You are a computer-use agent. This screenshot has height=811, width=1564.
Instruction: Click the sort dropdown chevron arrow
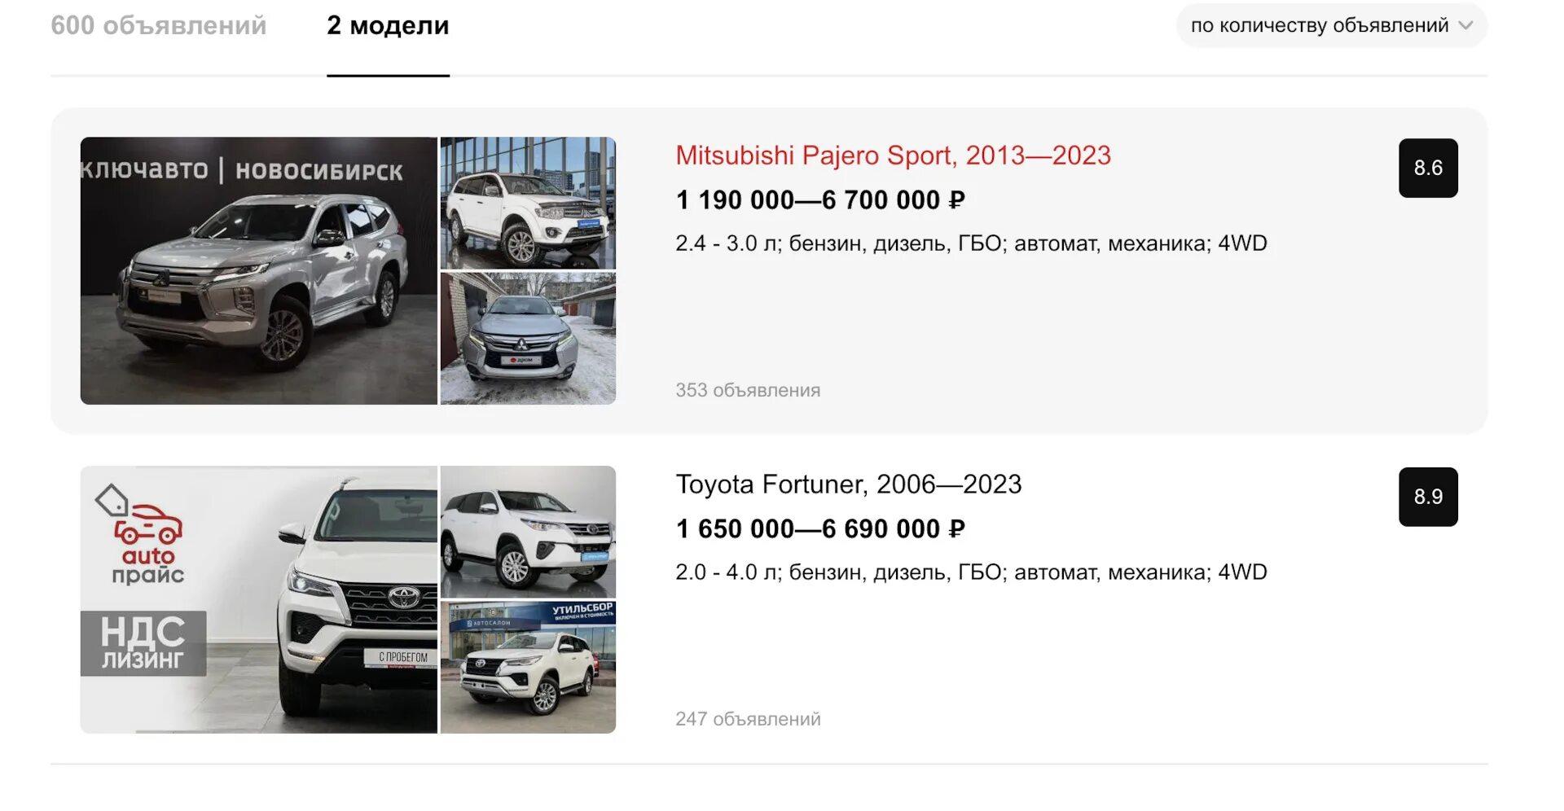click(x=1465, y=25)
